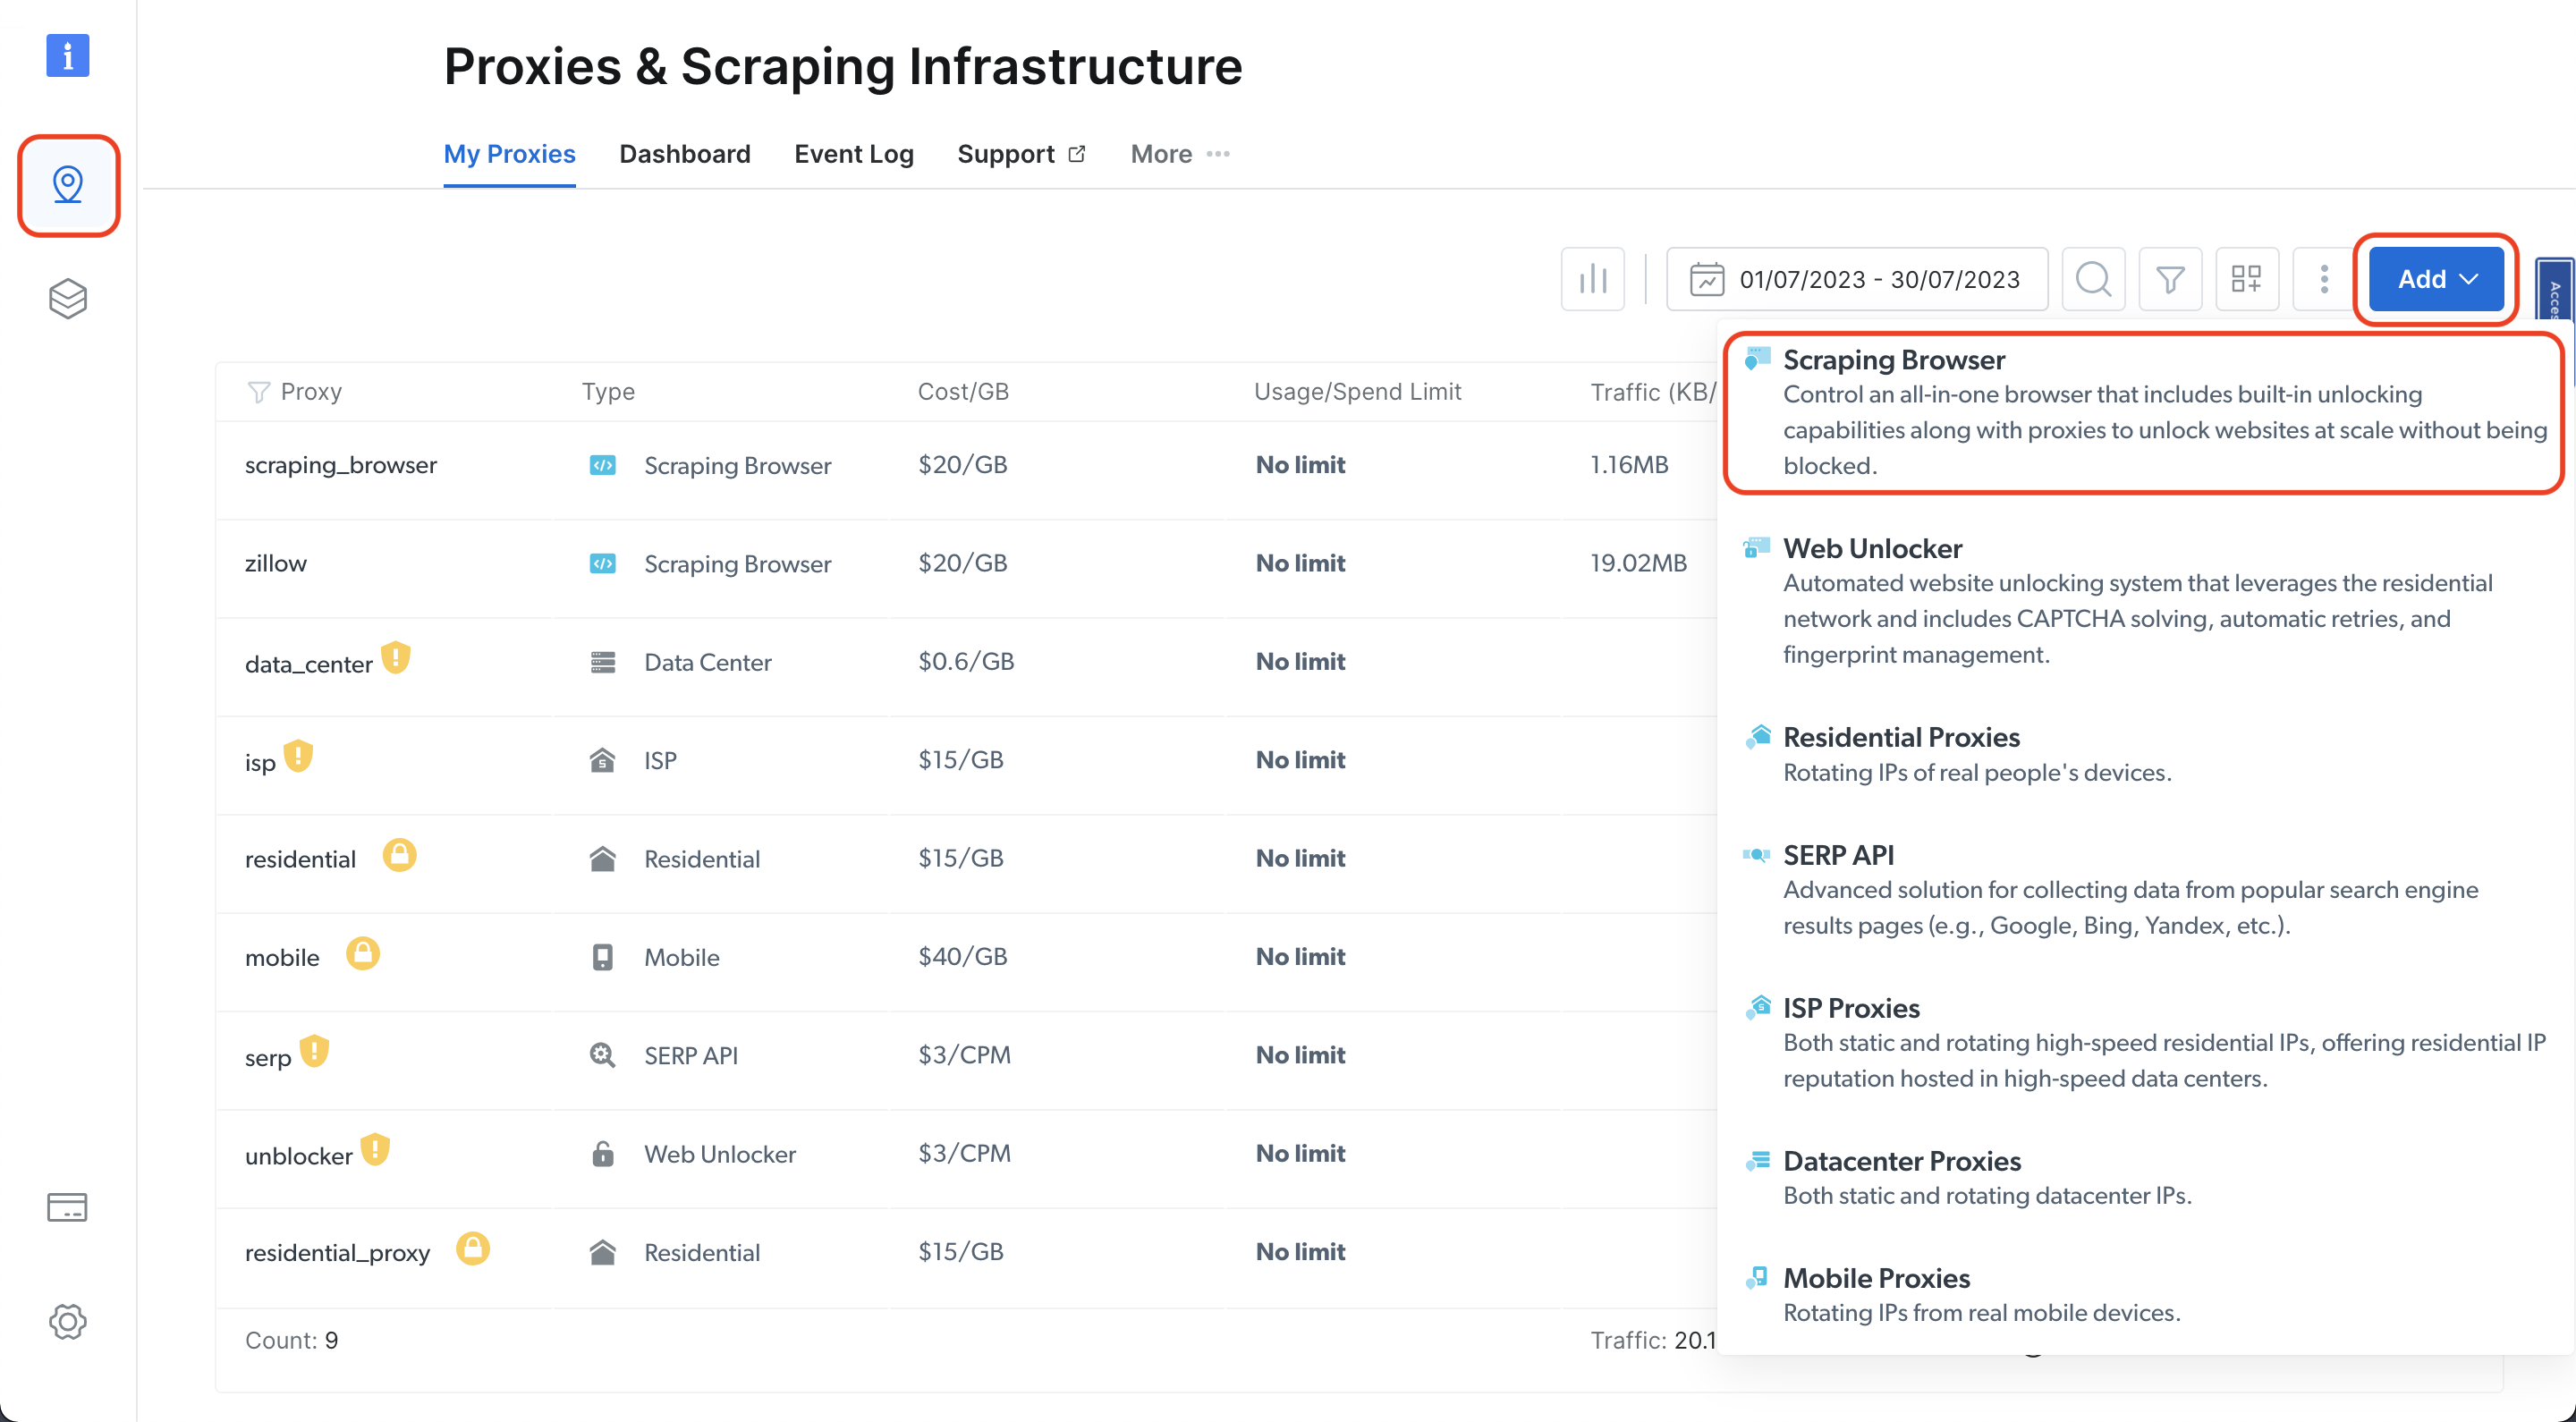Switch to the Dashboard tab

[684, 154]
